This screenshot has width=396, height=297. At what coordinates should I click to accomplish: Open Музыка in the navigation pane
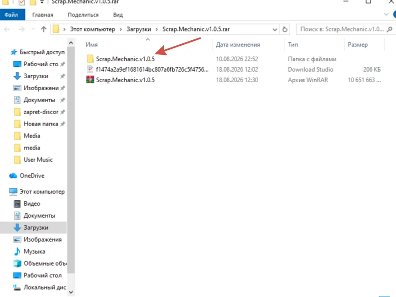click(34, 251)
